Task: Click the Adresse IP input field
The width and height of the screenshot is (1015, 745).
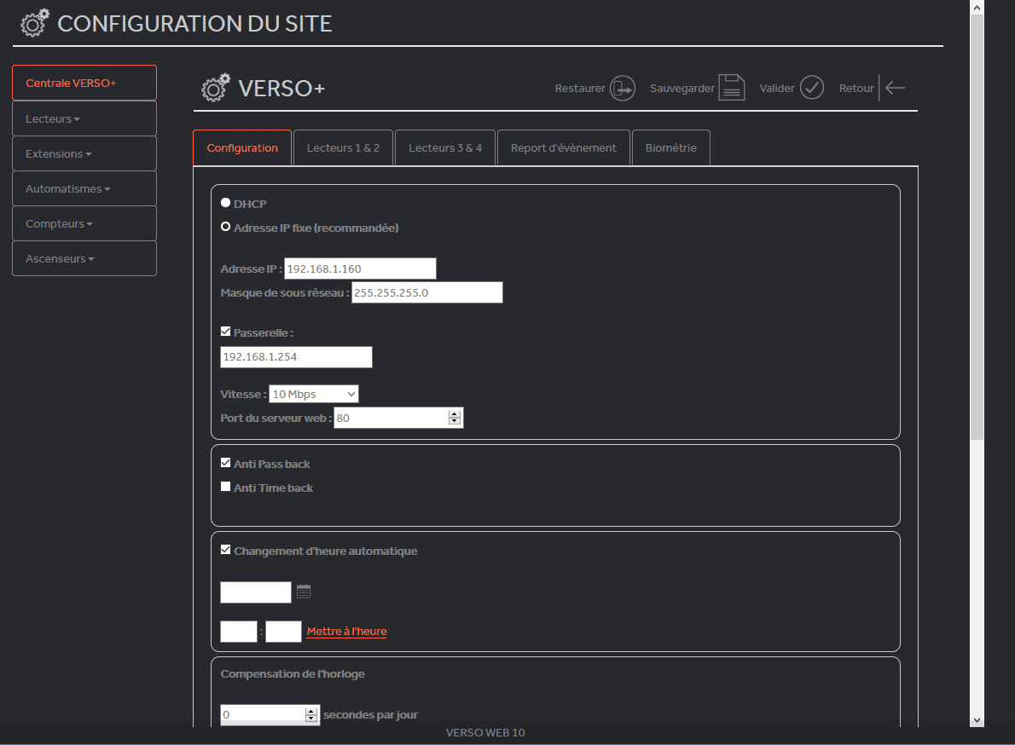Action: click(358, 268)
